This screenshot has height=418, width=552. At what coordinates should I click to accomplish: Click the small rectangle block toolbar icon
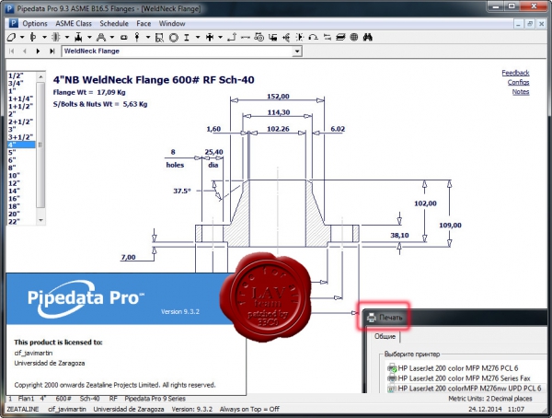point(124,37)
